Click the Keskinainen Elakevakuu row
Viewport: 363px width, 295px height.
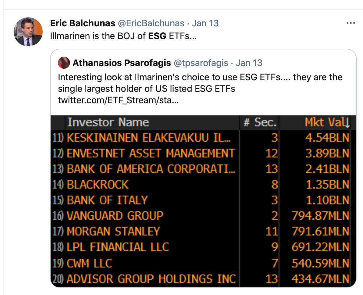(x=148, y=138)
